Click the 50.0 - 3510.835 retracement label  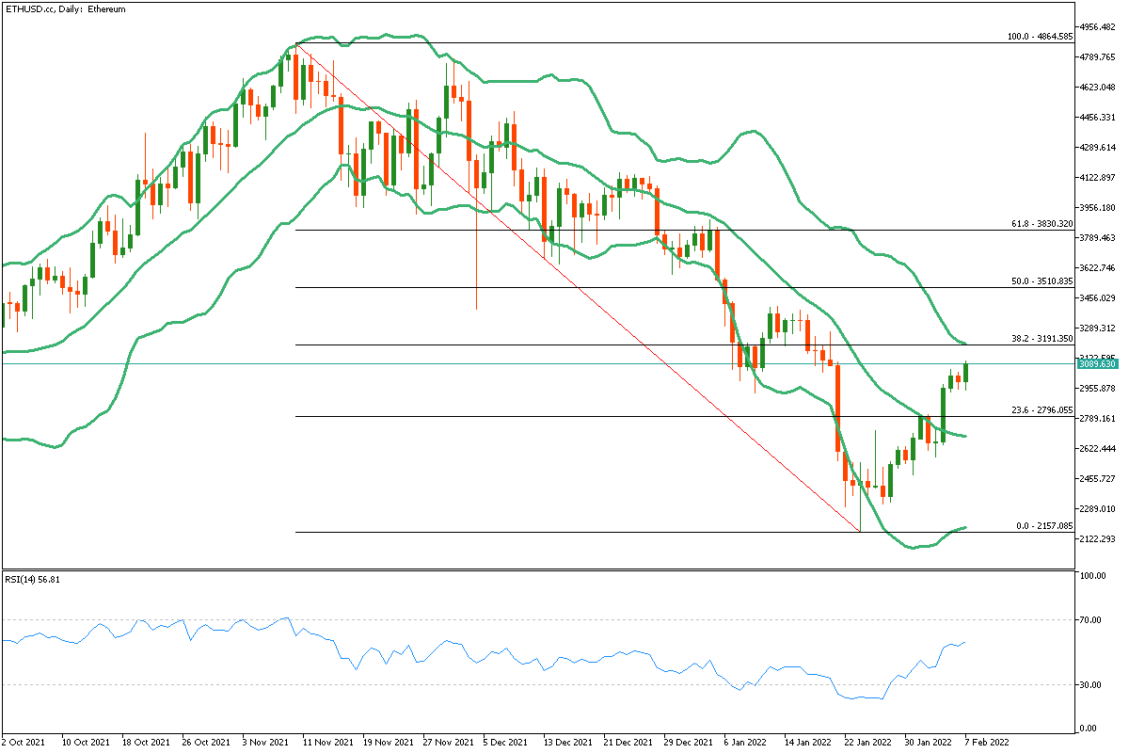point(1042,281)
